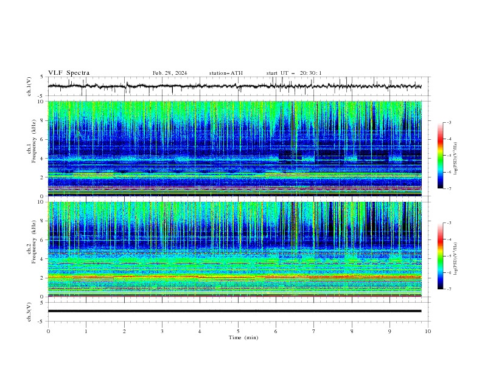The image size is (482, 372).
Task: Select the date "Feb. 28, 2024"
Action: 170,73
